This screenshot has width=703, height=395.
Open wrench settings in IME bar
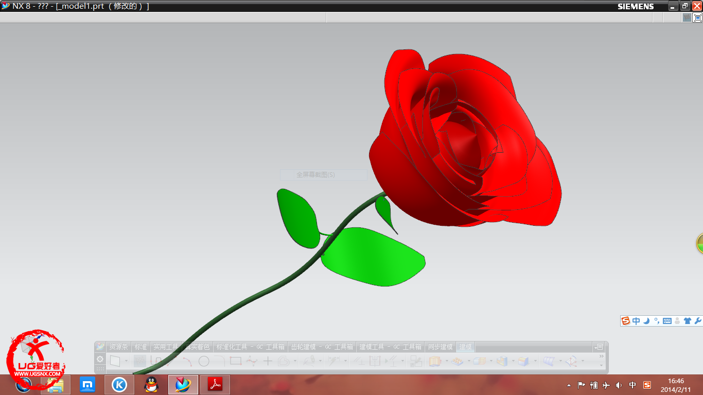coord(698,321)
